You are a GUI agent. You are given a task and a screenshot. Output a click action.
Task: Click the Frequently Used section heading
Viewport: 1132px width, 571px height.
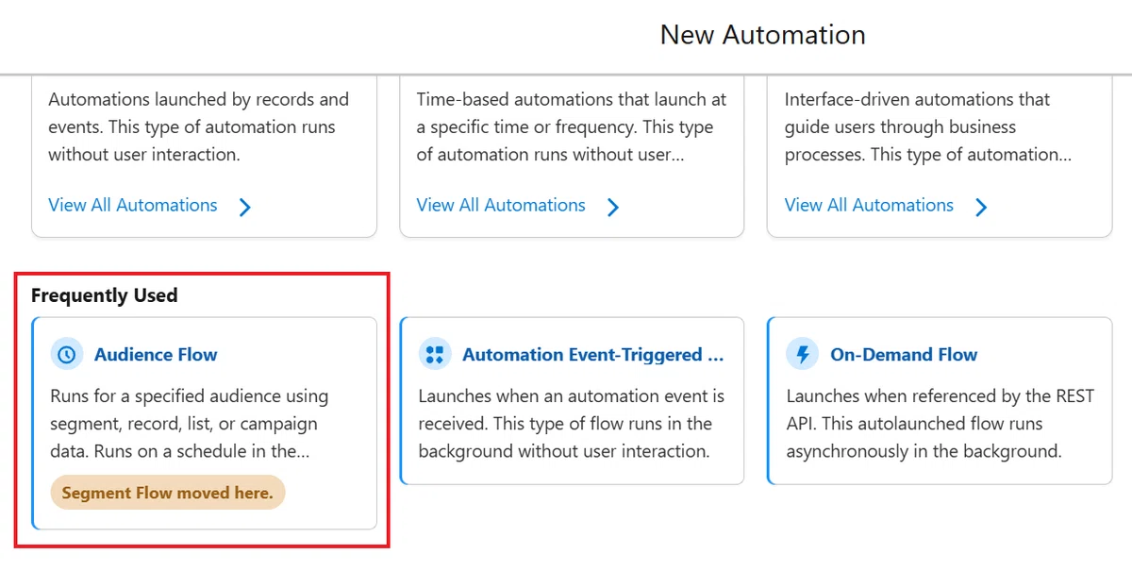pyautogui.click(x=105, y=295)
